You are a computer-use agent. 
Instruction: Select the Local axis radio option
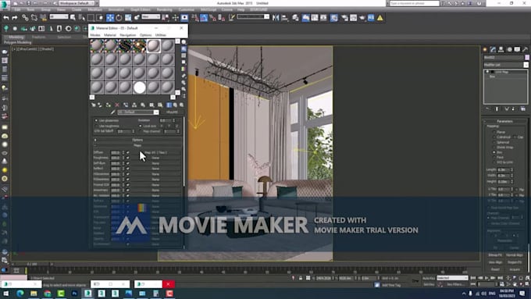[141, 126]
